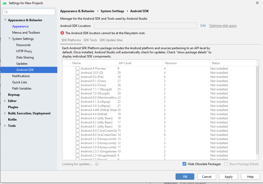Image resolution: width=263 pixels, height=184 pixels.
Task: Click Optimize disk space link
Action: [x=223, y=25]
